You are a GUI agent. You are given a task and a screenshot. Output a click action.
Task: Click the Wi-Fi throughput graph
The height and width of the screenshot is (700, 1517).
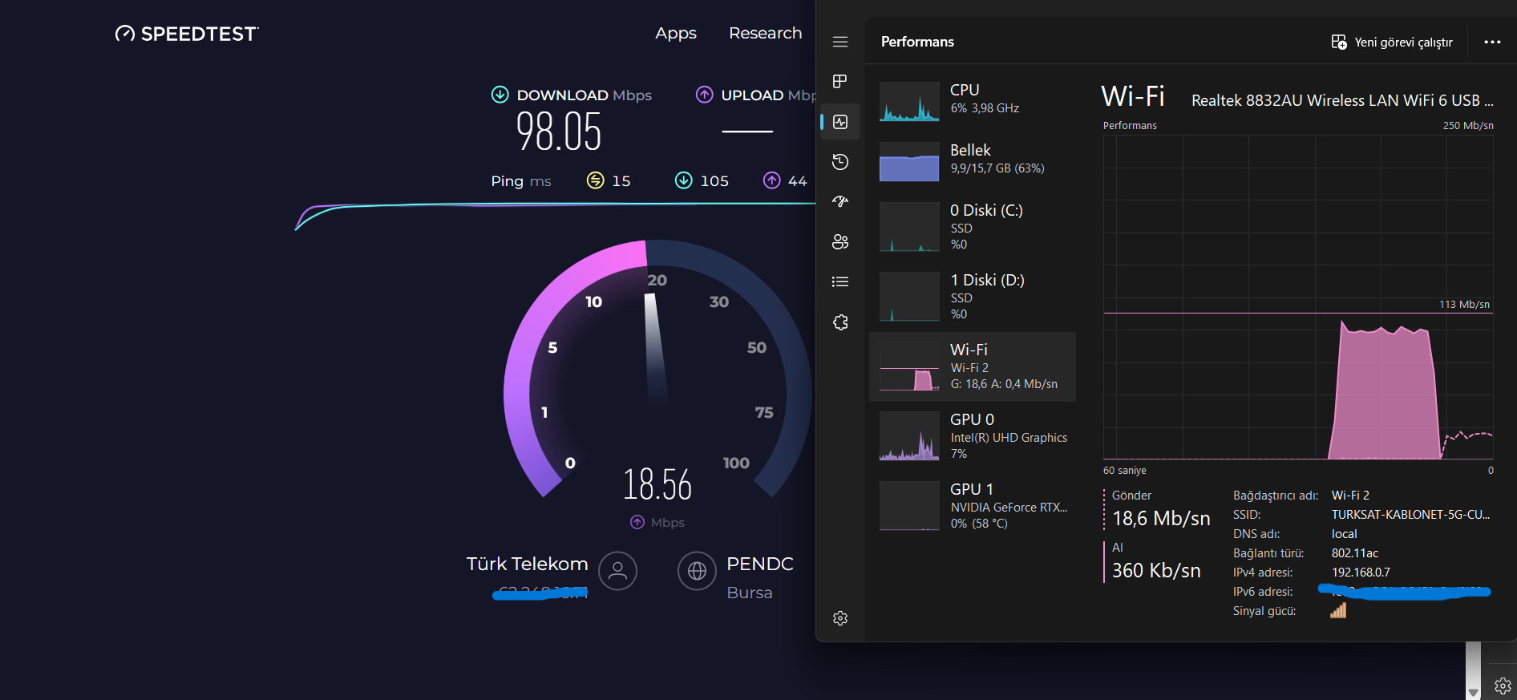tap(1298, 297)
